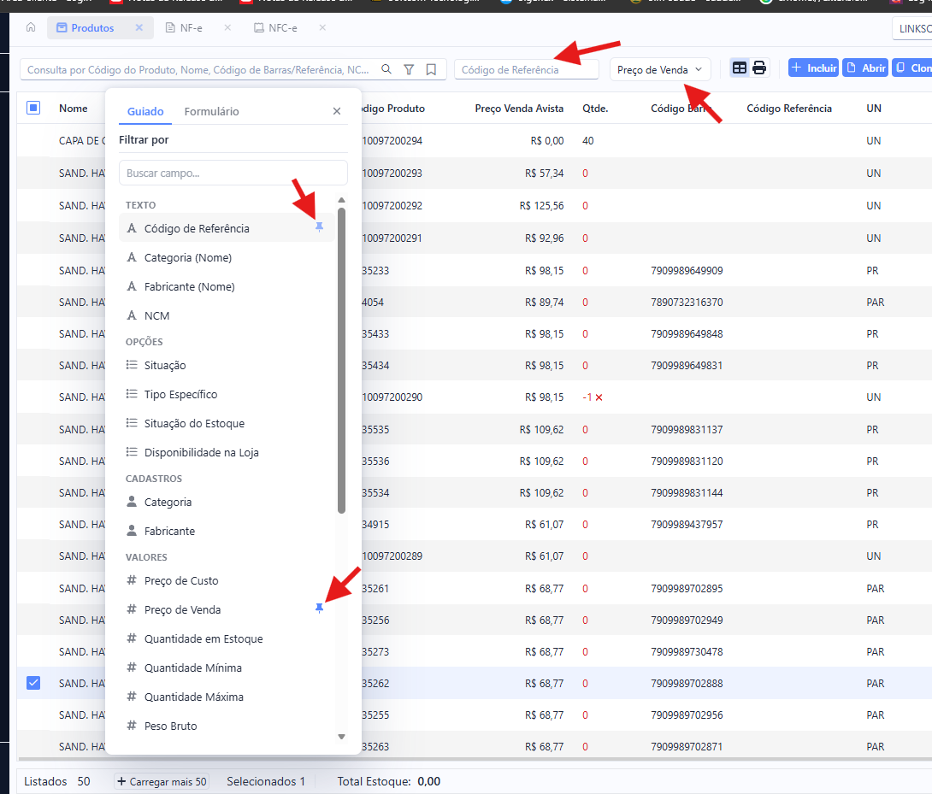This screenshot has width=932, height=794.
Task: Choose the Código de Referência filter
Action: (226, 228)
